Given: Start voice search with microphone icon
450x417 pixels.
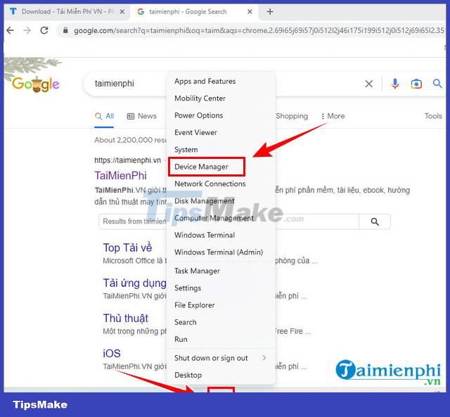Looking at the screenshot, I should pos(395,84).
